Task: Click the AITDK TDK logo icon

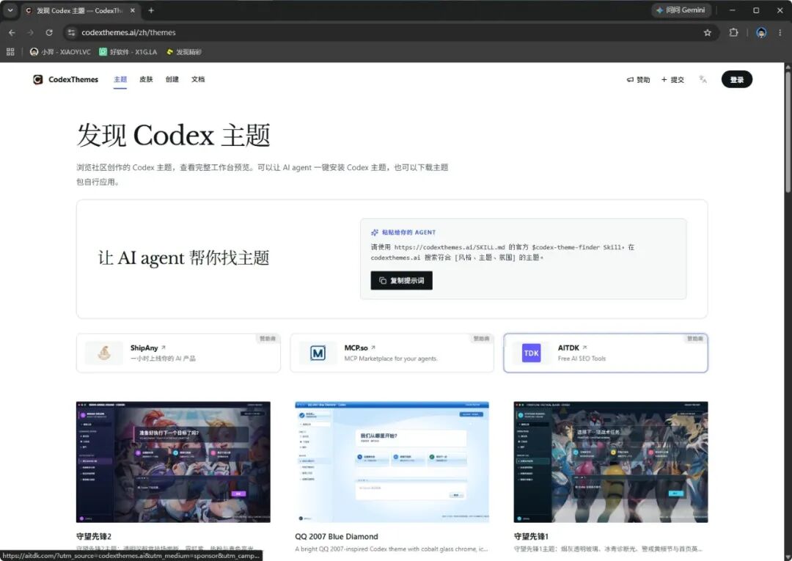Action: click(532, 353)
